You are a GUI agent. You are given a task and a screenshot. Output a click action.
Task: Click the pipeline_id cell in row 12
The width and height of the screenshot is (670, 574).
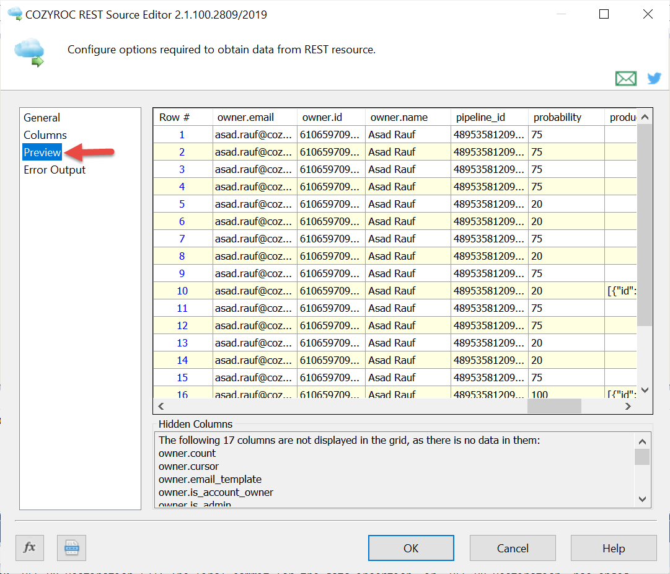click(490, 325)
